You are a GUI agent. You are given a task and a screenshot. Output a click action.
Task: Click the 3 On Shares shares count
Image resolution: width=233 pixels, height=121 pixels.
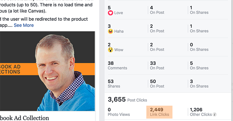(199, 84)
